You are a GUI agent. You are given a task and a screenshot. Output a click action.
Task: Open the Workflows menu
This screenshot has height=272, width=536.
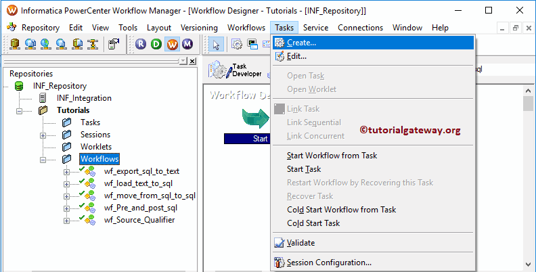coord(246,28)
